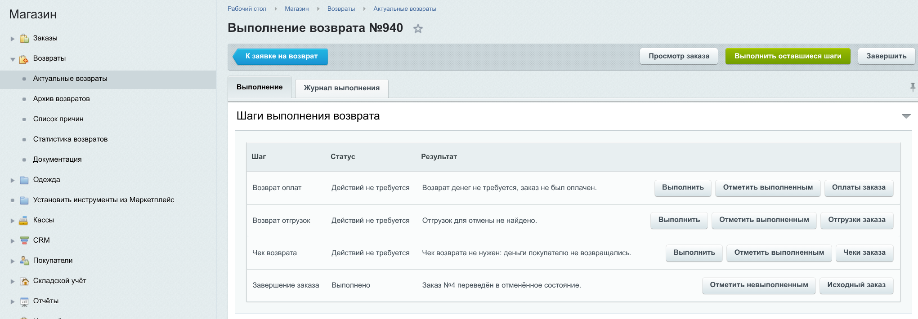Add page to favorites with star icon
This screenshot has height=319, width=918.
[418, 29]
